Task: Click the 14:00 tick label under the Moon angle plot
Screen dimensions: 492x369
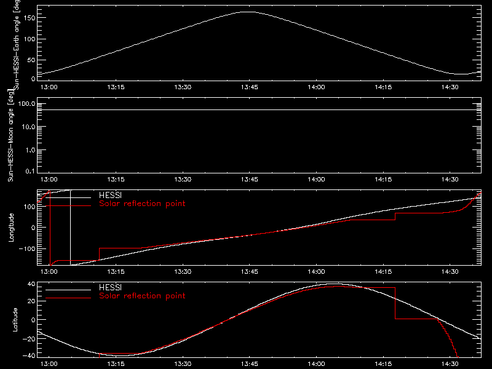Action: click(316, 179)
